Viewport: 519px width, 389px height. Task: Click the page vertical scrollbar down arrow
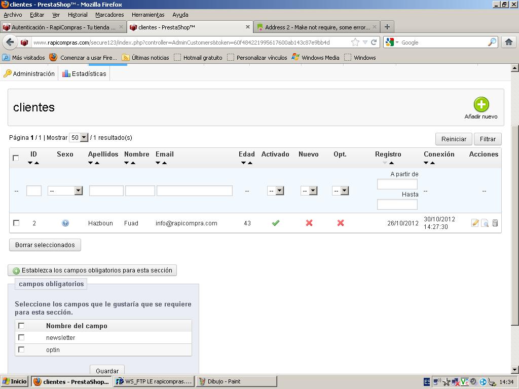(515, 370)
